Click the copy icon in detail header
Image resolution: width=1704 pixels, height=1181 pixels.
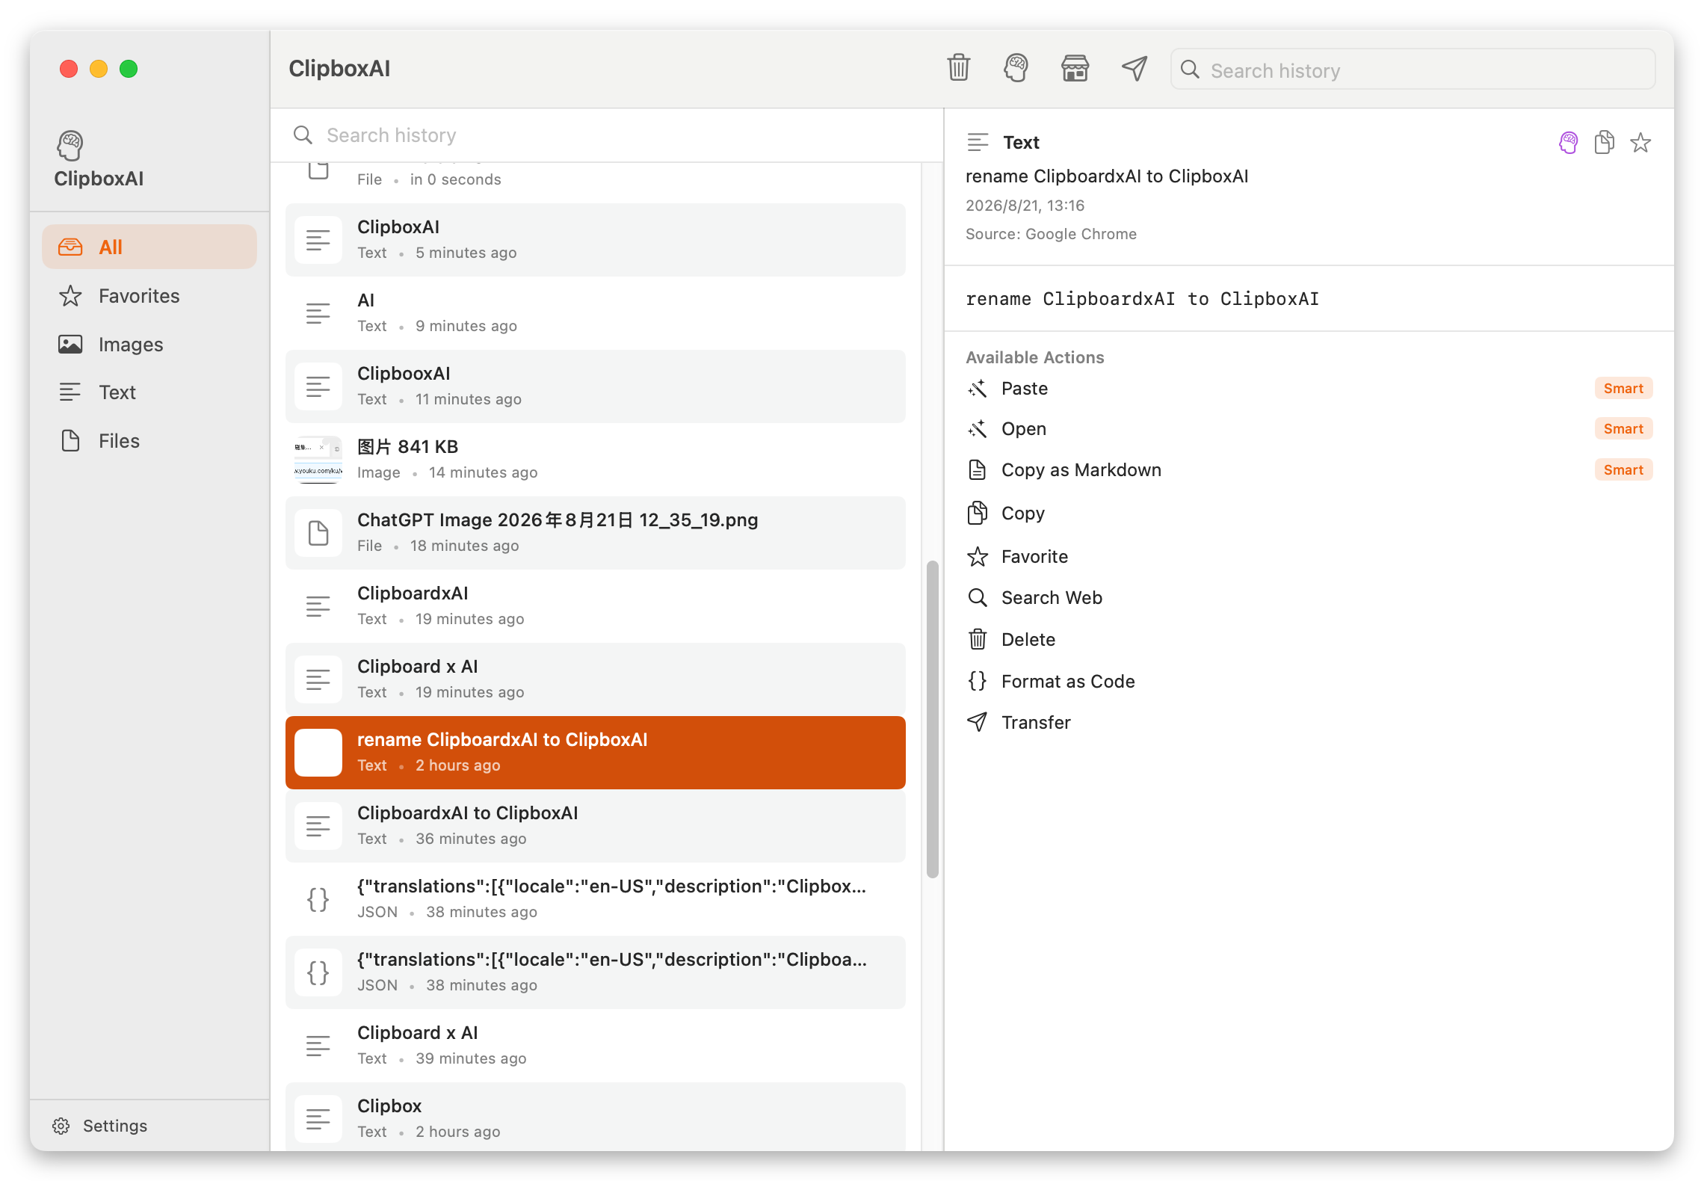click(1605, 142)
